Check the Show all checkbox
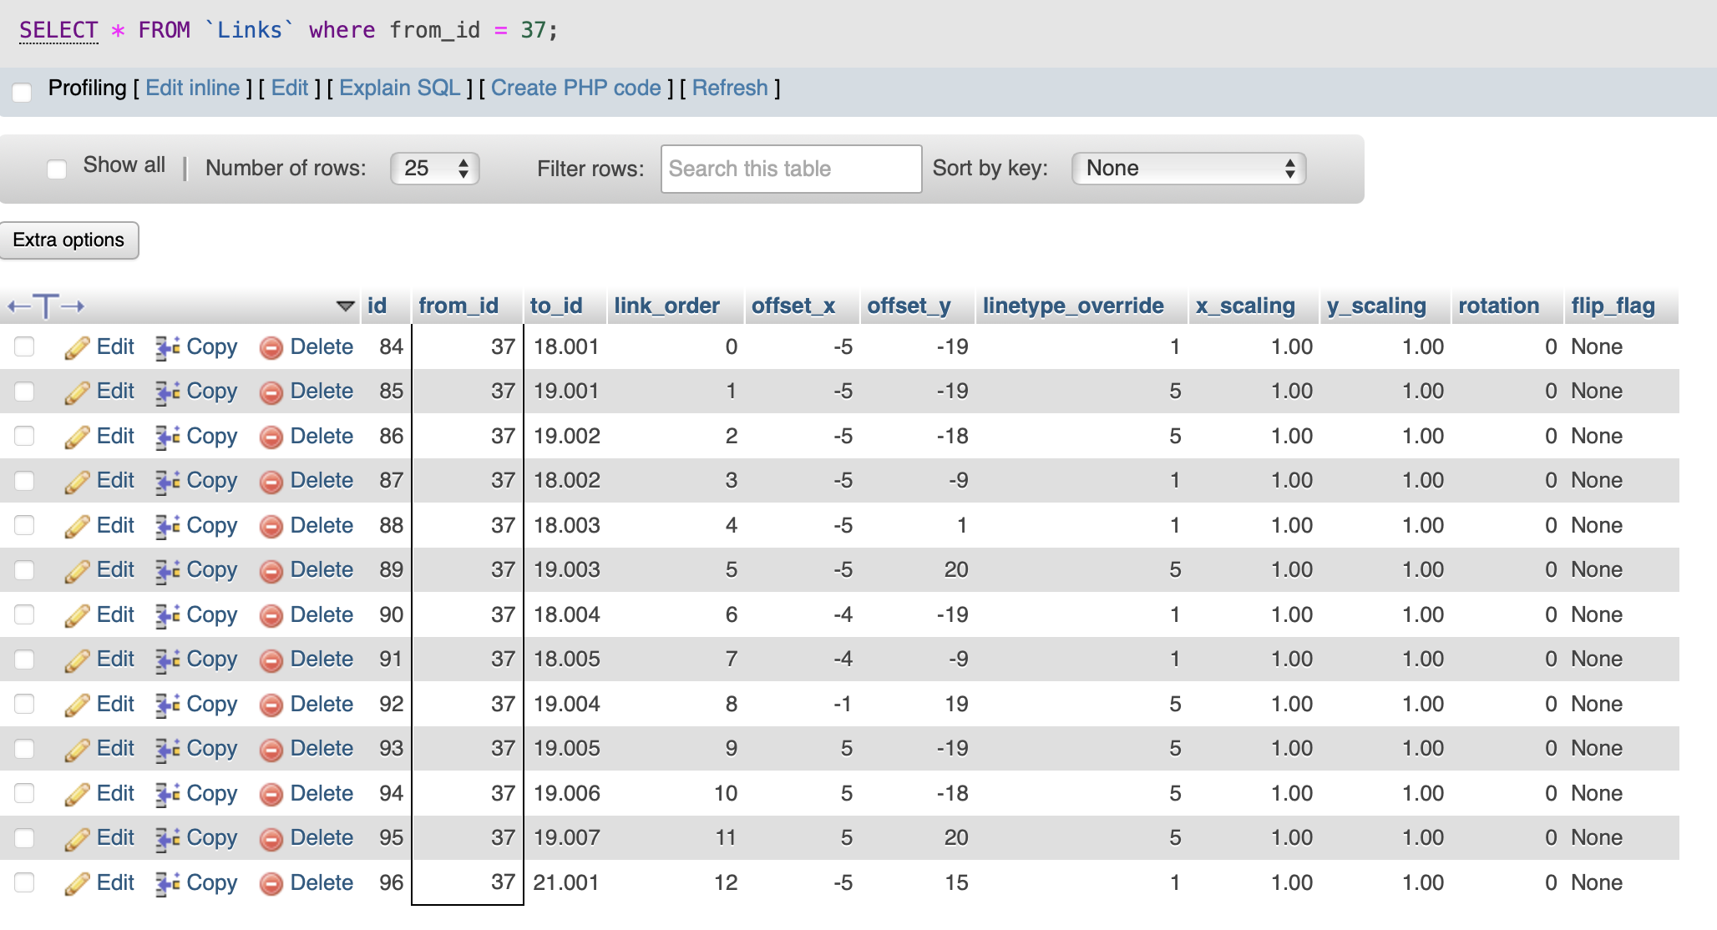 [57, 169]
